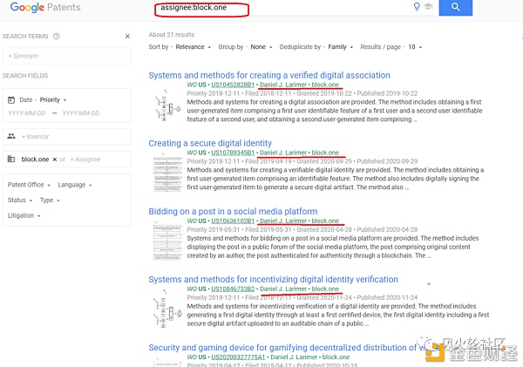Viewport: 523px width, 367px height.
Task: Click the SEARCH FIELDS heading
Action: pyautogui.click(x=25, y=76)
